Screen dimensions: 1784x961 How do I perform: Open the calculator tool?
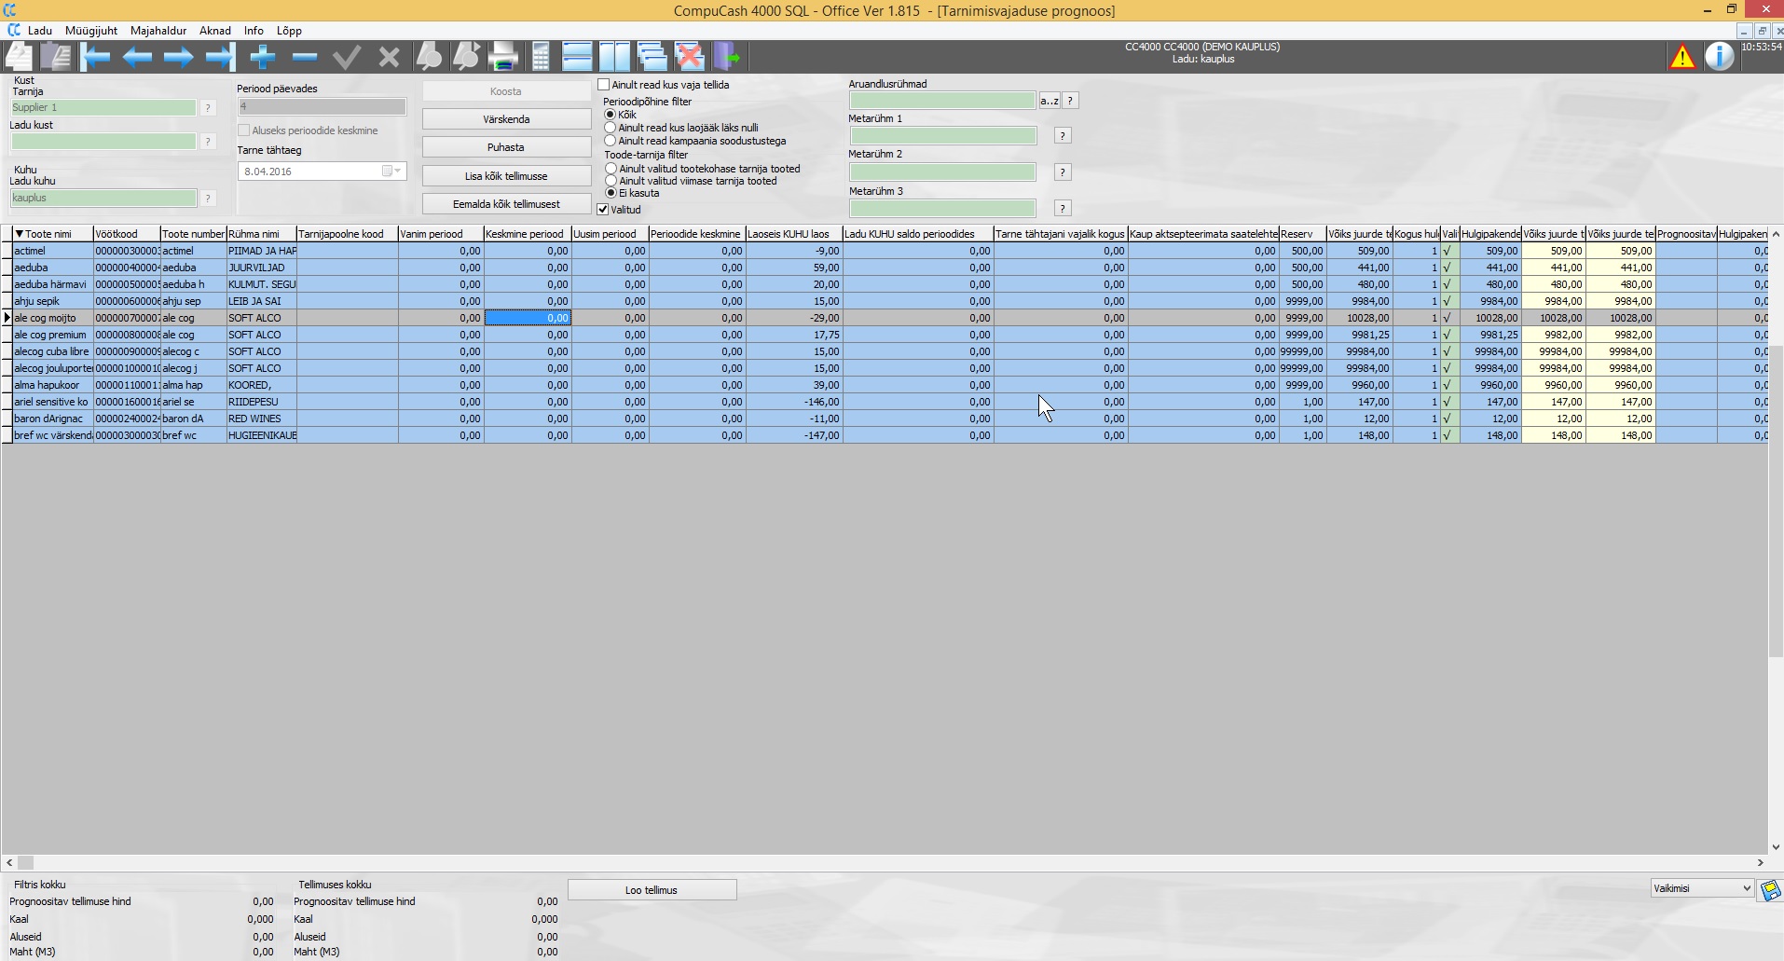(541, 58)
